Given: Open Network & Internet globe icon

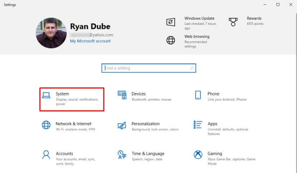Looking at the screenshot, I should click(x=46, y=125).
